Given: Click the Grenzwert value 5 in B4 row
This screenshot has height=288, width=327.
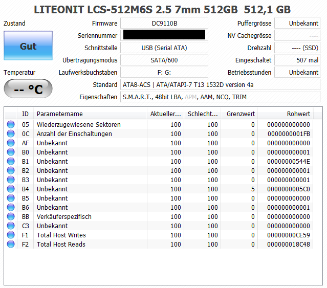Looking at the screenshot, I should (x=253, y=189).
